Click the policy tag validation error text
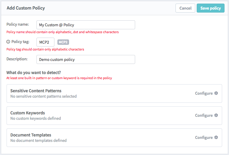 [x=45, y=49]
